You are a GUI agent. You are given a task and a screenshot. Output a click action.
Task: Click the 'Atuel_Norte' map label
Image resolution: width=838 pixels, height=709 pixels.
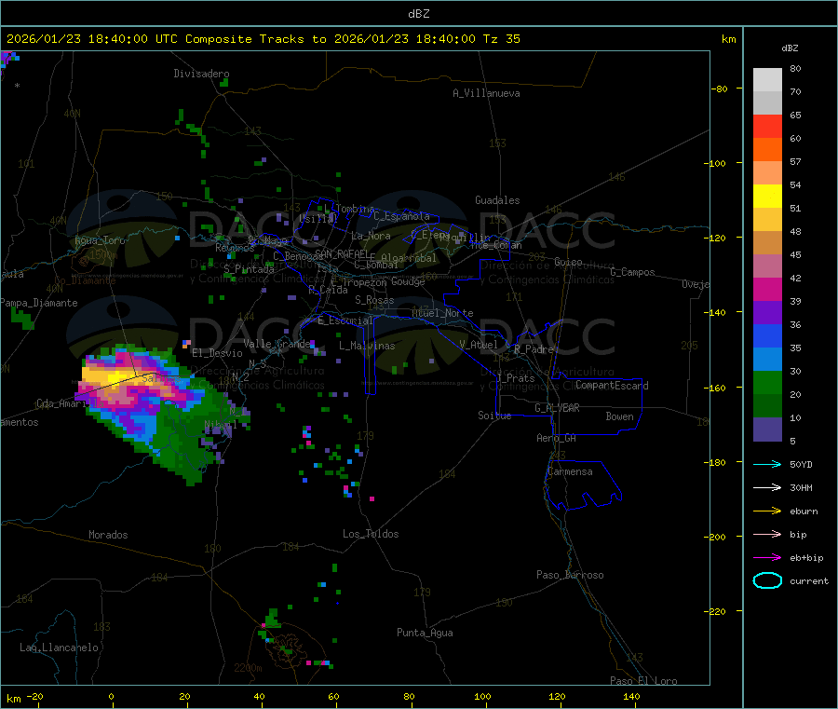442,313
